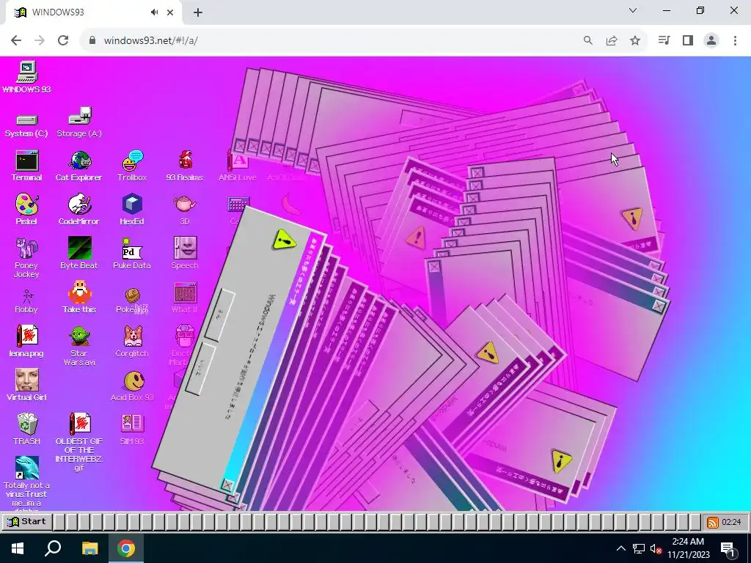Viewport: 751px width, 563px height.
Task: Reload the windows93.net page
Action: click(63, 40)
